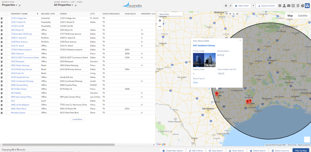
Task: Select the circle drawing tool on map
Action: click(230, 14)
